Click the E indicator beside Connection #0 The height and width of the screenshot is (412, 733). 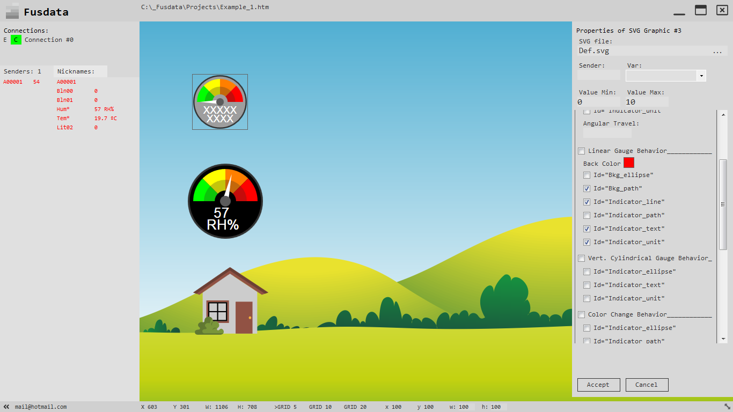coord(5,40)
